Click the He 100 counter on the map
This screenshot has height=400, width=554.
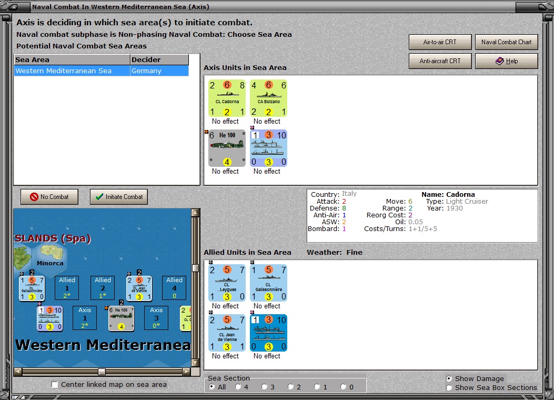click(x=121, y=318)
